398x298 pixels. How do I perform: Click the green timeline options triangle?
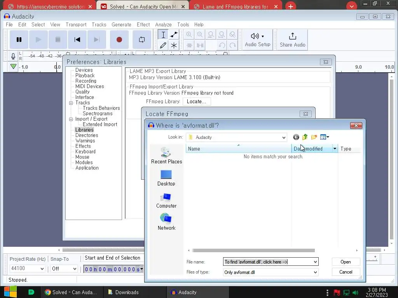click(x=14, y=67)
